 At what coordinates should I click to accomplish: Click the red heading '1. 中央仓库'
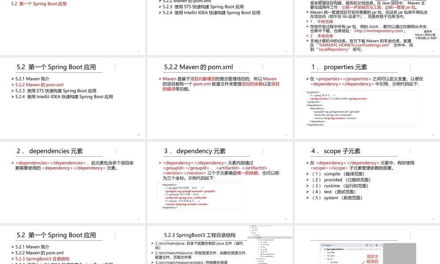[x=322, y=21]
